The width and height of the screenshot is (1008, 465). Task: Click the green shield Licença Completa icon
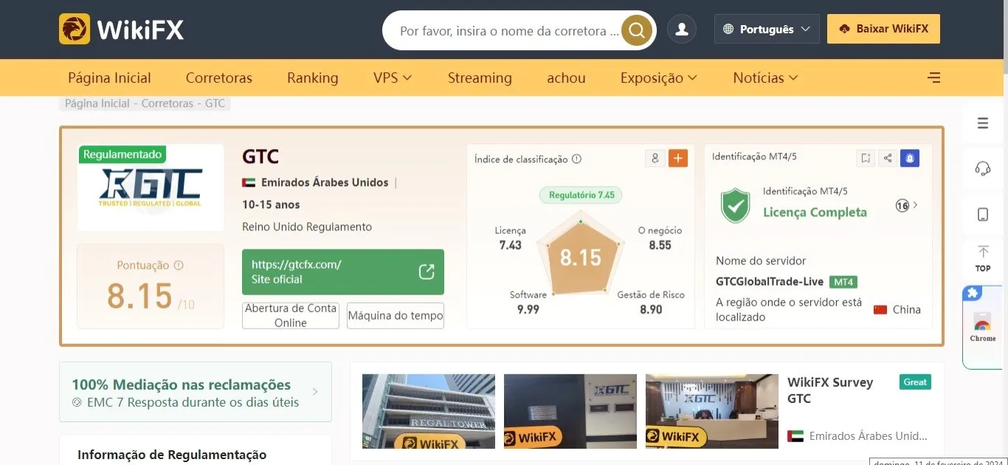click(735, 205)
